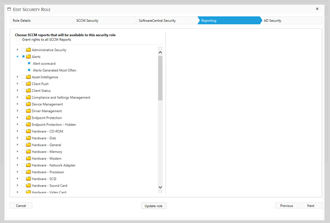Viewport: 330px width, 223px height.
Task: Toggle the Alert scorecard checkbox
Action: pos(29,63)
